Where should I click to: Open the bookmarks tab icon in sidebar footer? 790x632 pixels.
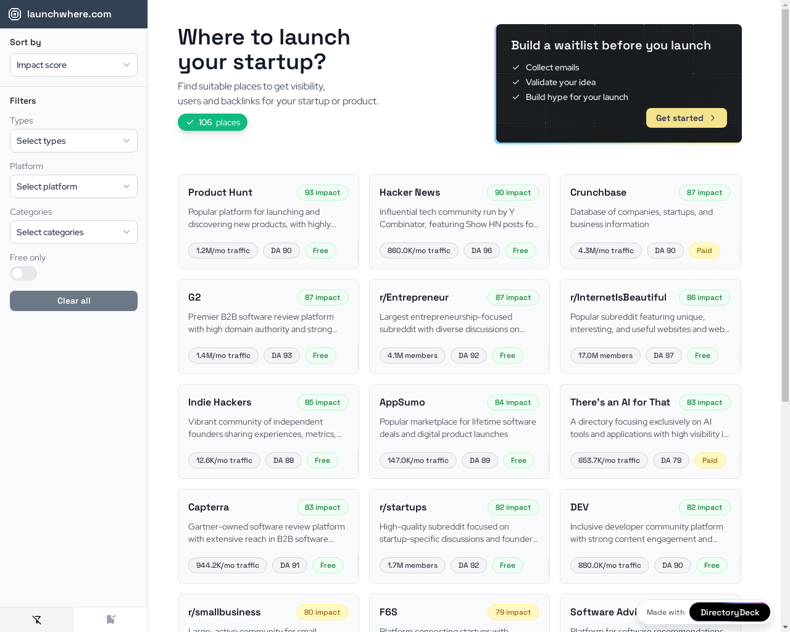[111, 620]
